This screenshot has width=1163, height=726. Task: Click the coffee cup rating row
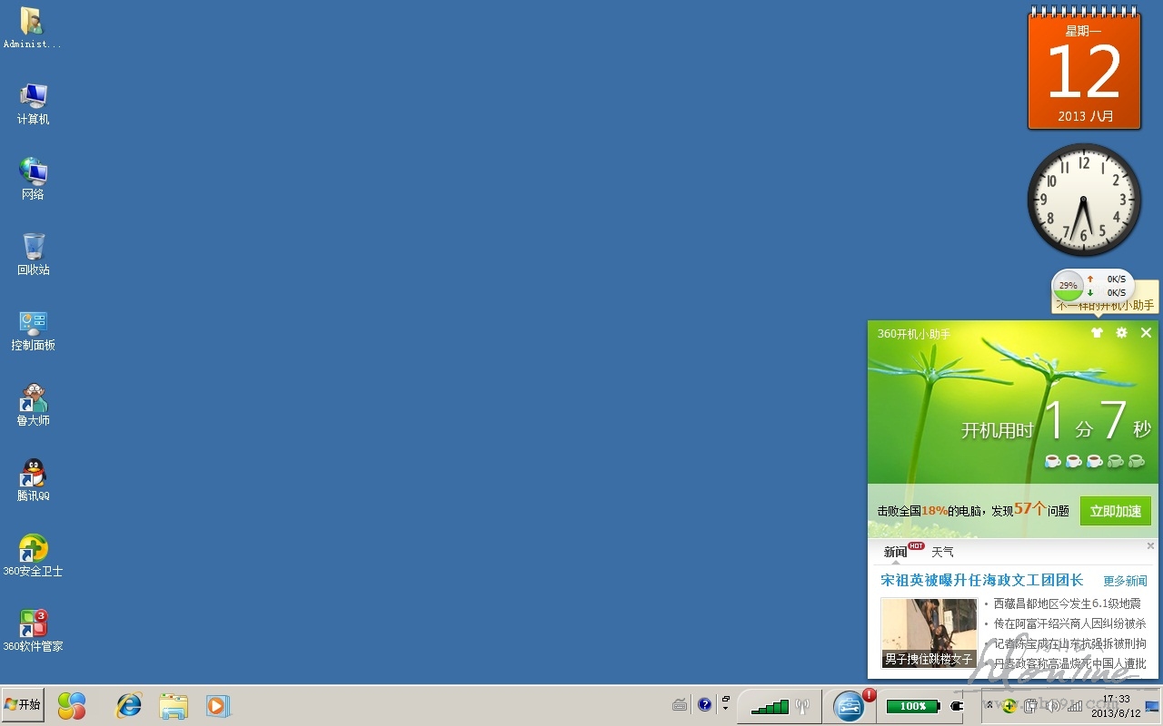pos(1095,461)
